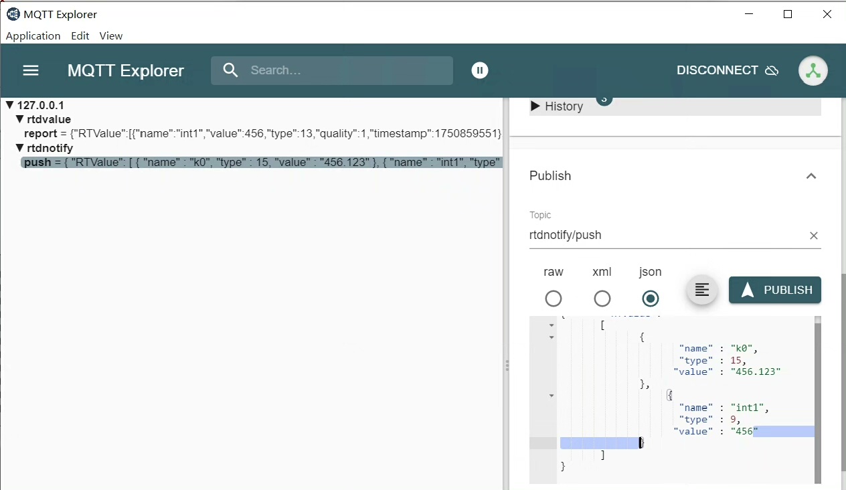Screen dimensions: 846x490
Task: Click the vertical panel divider handle
Action: point(507,365)
